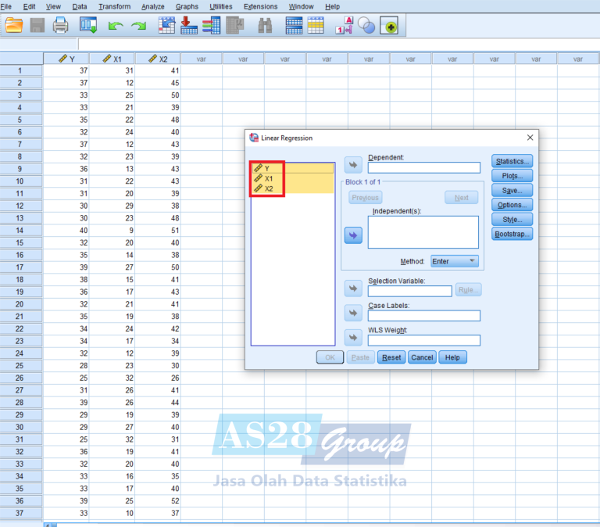
Task: Click the WLS Weight input field
Action: click(x=423, y=340)
